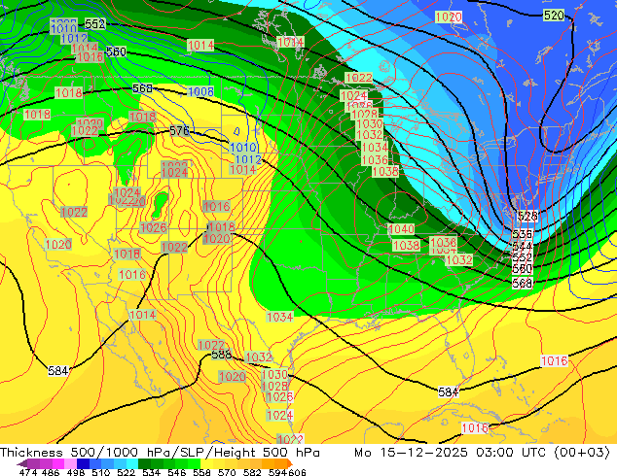Click the 510 legend value
The width and height of the screenshot is (617, 476).
coord(101,472)
